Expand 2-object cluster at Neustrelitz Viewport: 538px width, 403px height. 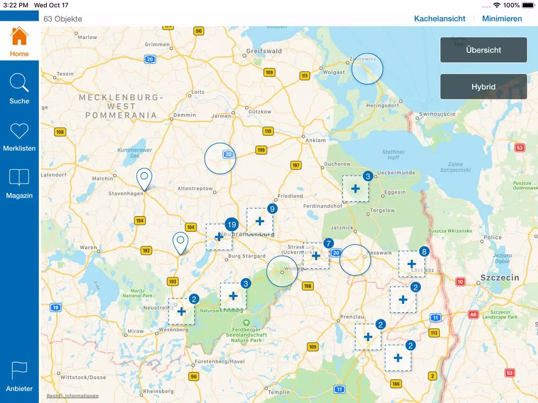coord(181,312)
